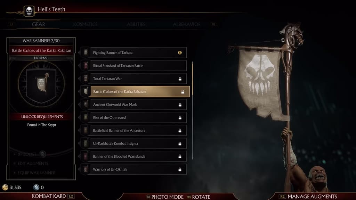Click the banner thumbnail beside Ritual Standard of Tarkatan Battle
The height and width of the screenshot is (200, 356).
click(86, 66)
